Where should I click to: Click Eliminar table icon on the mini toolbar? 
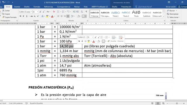pos(121,38)
